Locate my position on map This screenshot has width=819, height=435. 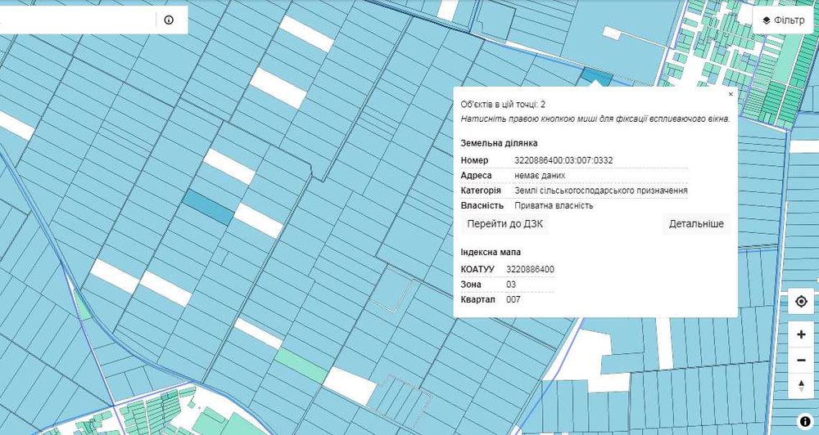[x=801, y=302]
